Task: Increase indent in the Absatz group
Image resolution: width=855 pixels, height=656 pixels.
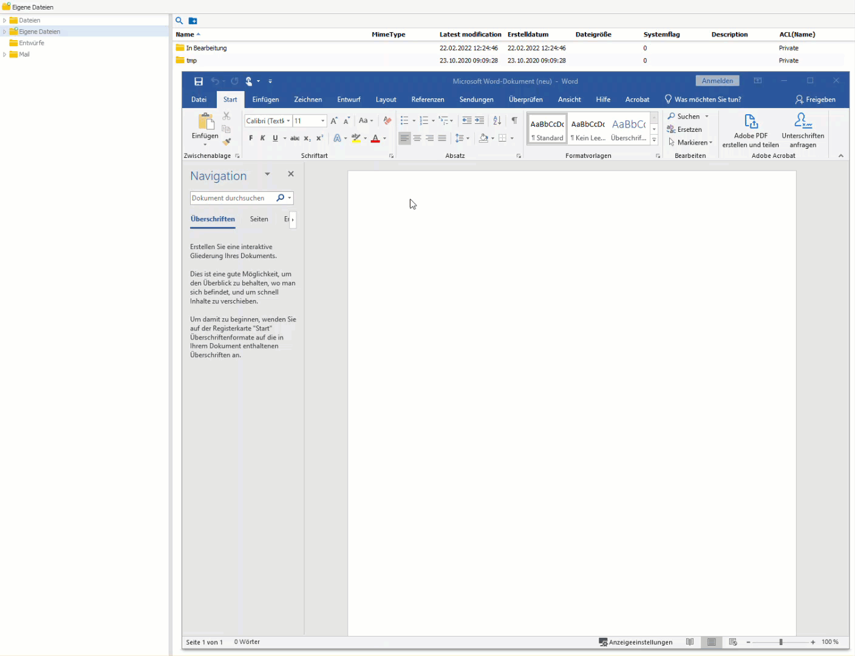Action: [480, 121]
